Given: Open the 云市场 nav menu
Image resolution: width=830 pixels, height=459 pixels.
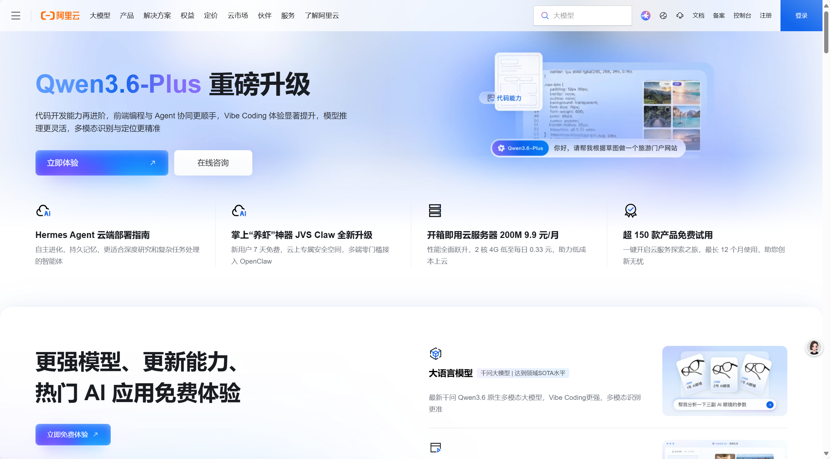Looking at the screenshot, I should 238,16.
